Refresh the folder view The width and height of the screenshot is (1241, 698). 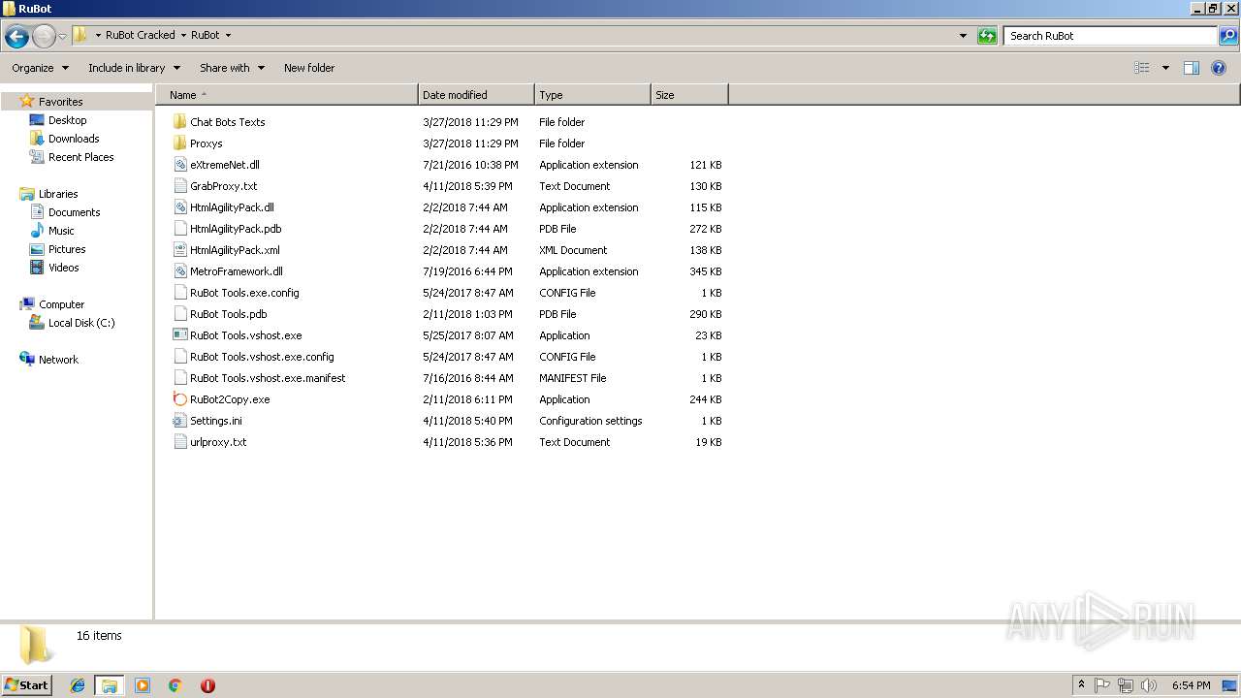(x=987, y=36)
